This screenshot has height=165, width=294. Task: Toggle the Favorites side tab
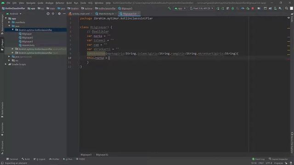point(2,129)
